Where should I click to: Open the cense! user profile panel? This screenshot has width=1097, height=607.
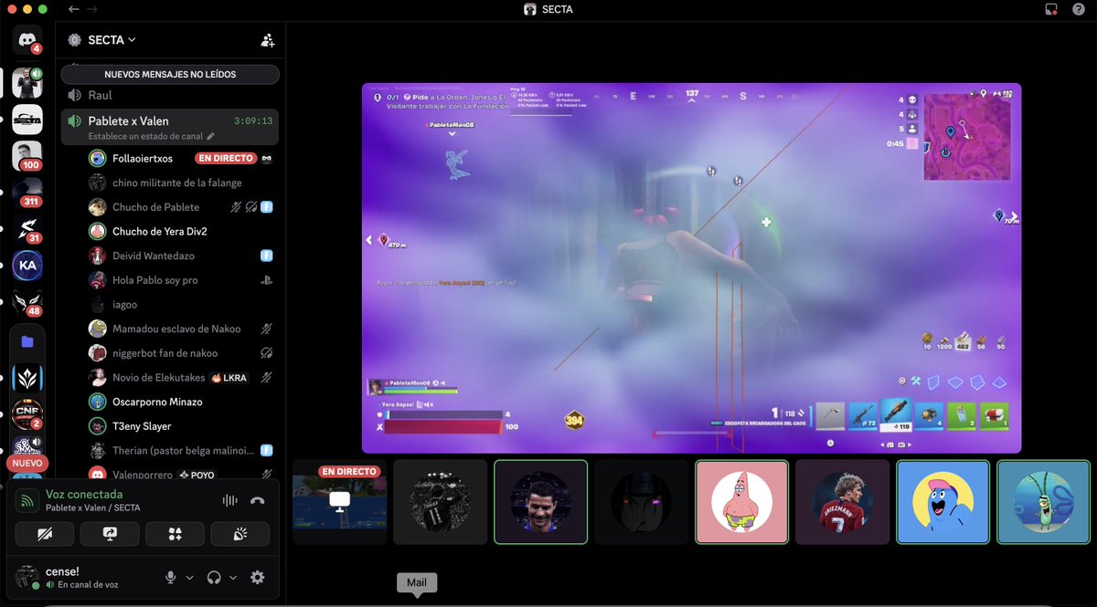click(x=82, y=577)
